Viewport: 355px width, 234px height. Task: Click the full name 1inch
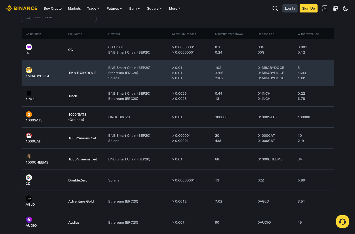pyautogui.click(x=73, y=96)
